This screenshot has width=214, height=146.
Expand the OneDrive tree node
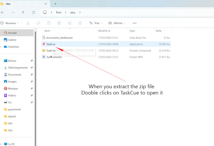tap(1, 47)
